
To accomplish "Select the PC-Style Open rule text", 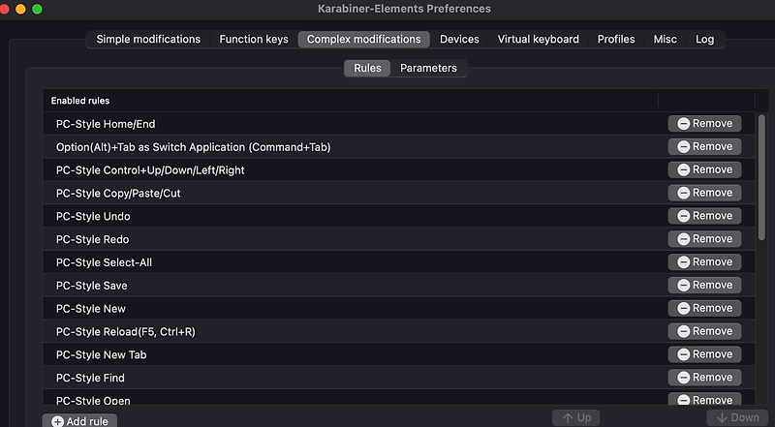I will [93, 400].
